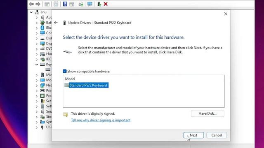The height and width of the screenshot is (148, 264).
Task: Expand the Monitors (Mo) category chevron
Action: (x=37, y=80)
